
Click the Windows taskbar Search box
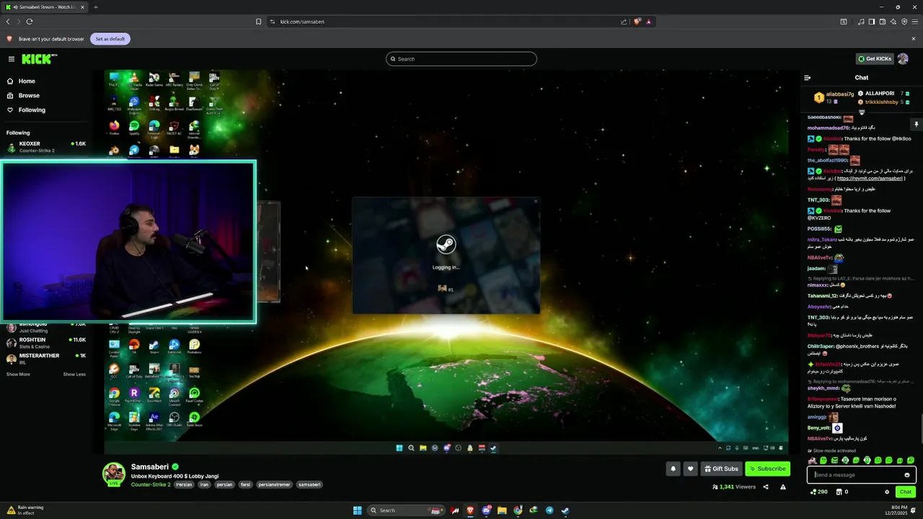tap(405, 510)
